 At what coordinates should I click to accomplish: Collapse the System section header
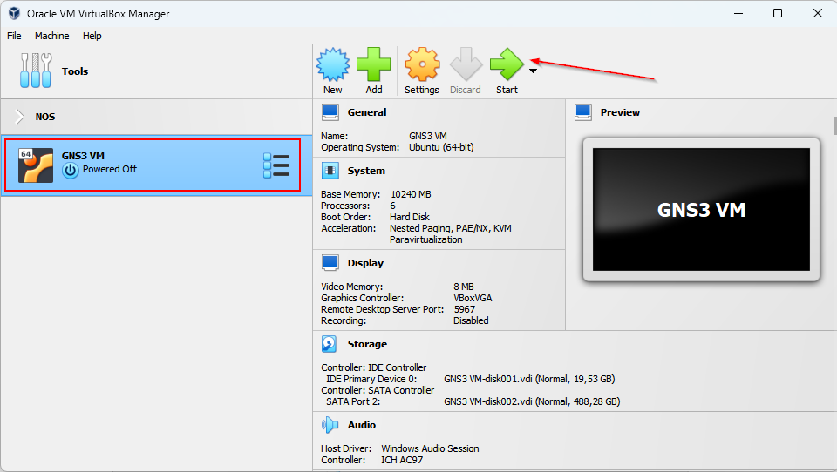[x=366, y=171]
